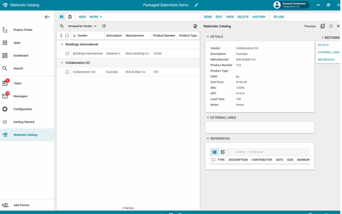The height and width of the screenshot is (214, 342).
Task: Click the fullscreen icon in the detail panel
Action: pyautogui.click(x=331, y=26)
